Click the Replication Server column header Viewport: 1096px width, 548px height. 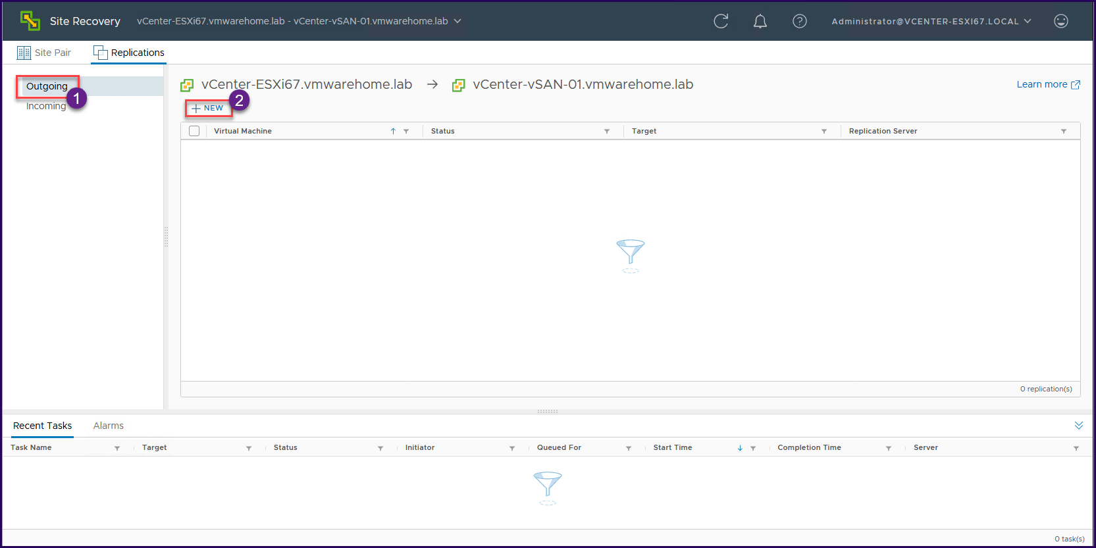coord(883,131)
